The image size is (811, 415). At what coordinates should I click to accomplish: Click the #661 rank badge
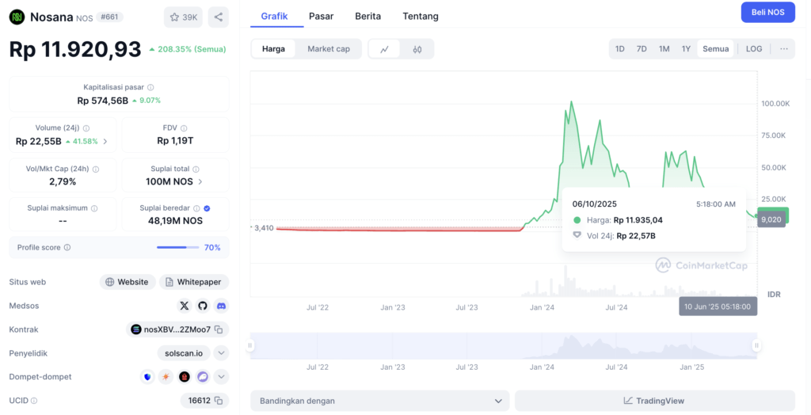tap(109, 17)
